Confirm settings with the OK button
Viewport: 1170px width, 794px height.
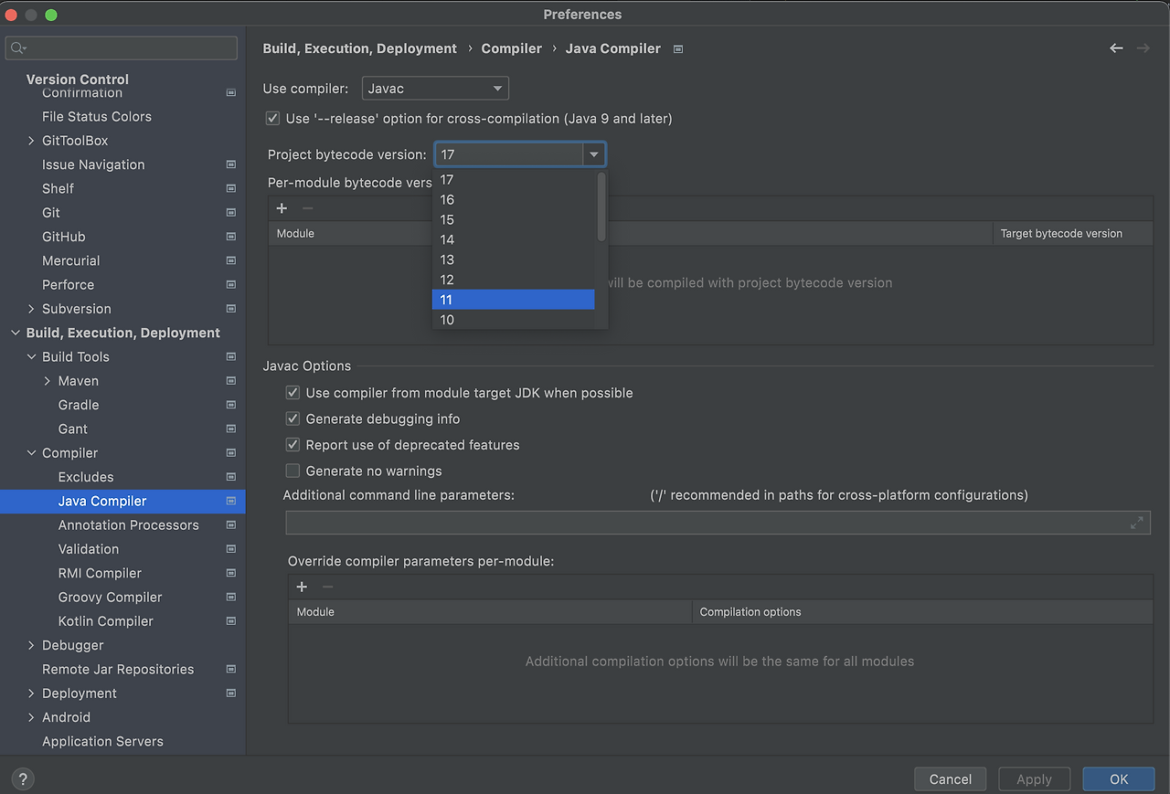coord(1118,778)
